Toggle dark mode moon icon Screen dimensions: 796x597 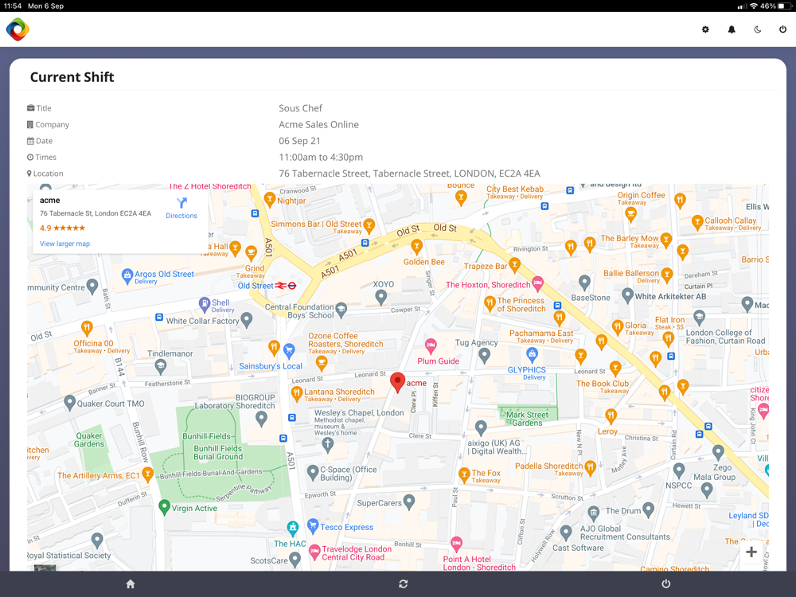click(x=758, y=29)
